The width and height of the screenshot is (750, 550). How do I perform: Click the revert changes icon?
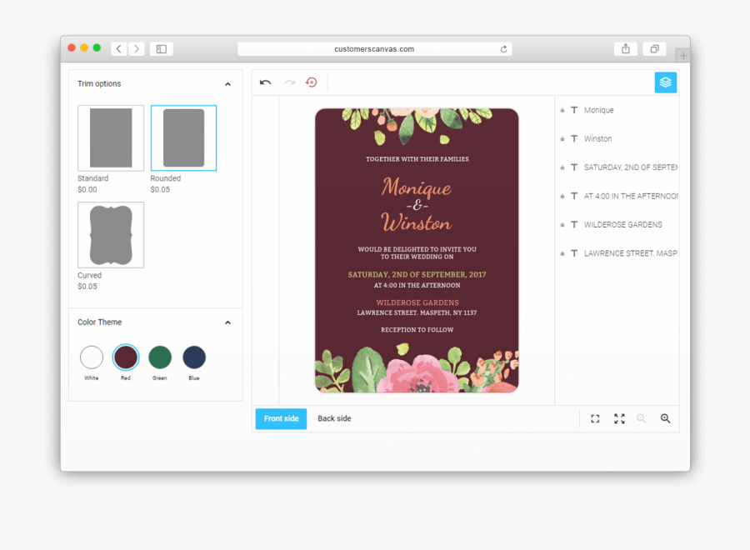(312, 82)
